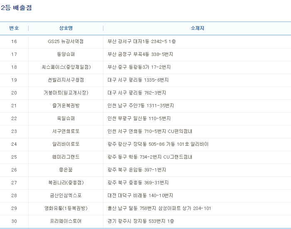291x229 pixels.
Task: Click store name 알리바이로또
Action: pyautogui.click(x=66, y=144)
